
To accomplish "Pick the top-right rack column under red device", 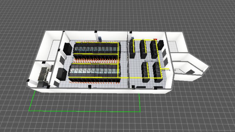I will pyautogui.click(x=153, y=49).
